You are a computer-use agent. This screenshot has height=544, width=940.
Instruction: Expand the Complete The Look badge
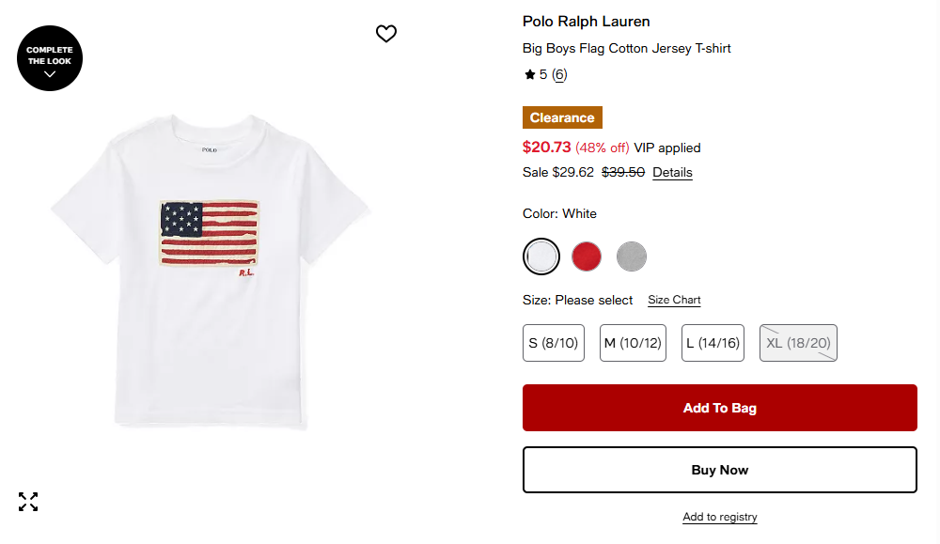pos(50,58)
